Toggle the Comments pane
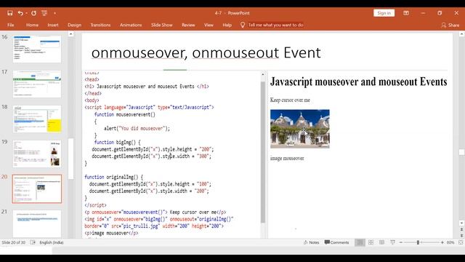This screenshot has width=465, height=262. [337, 242]
